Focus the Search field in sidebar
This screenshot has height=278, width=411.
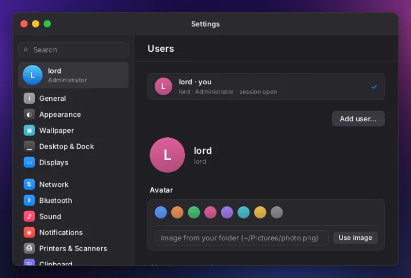click(74, 50)
